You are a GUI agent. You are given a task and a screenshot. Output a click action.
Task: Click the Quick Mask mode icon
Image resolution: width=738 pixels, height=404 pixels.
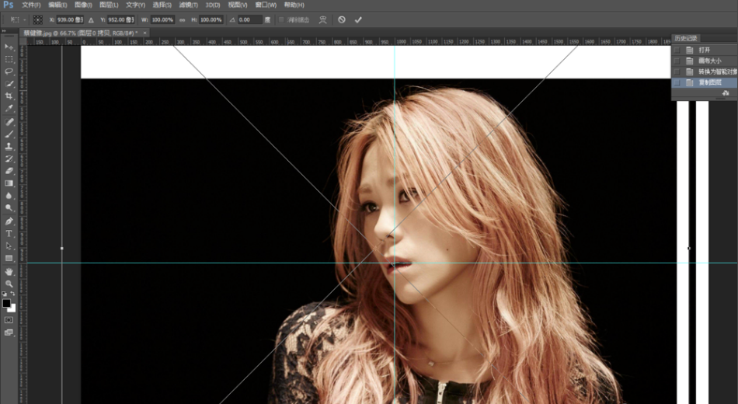9,320
